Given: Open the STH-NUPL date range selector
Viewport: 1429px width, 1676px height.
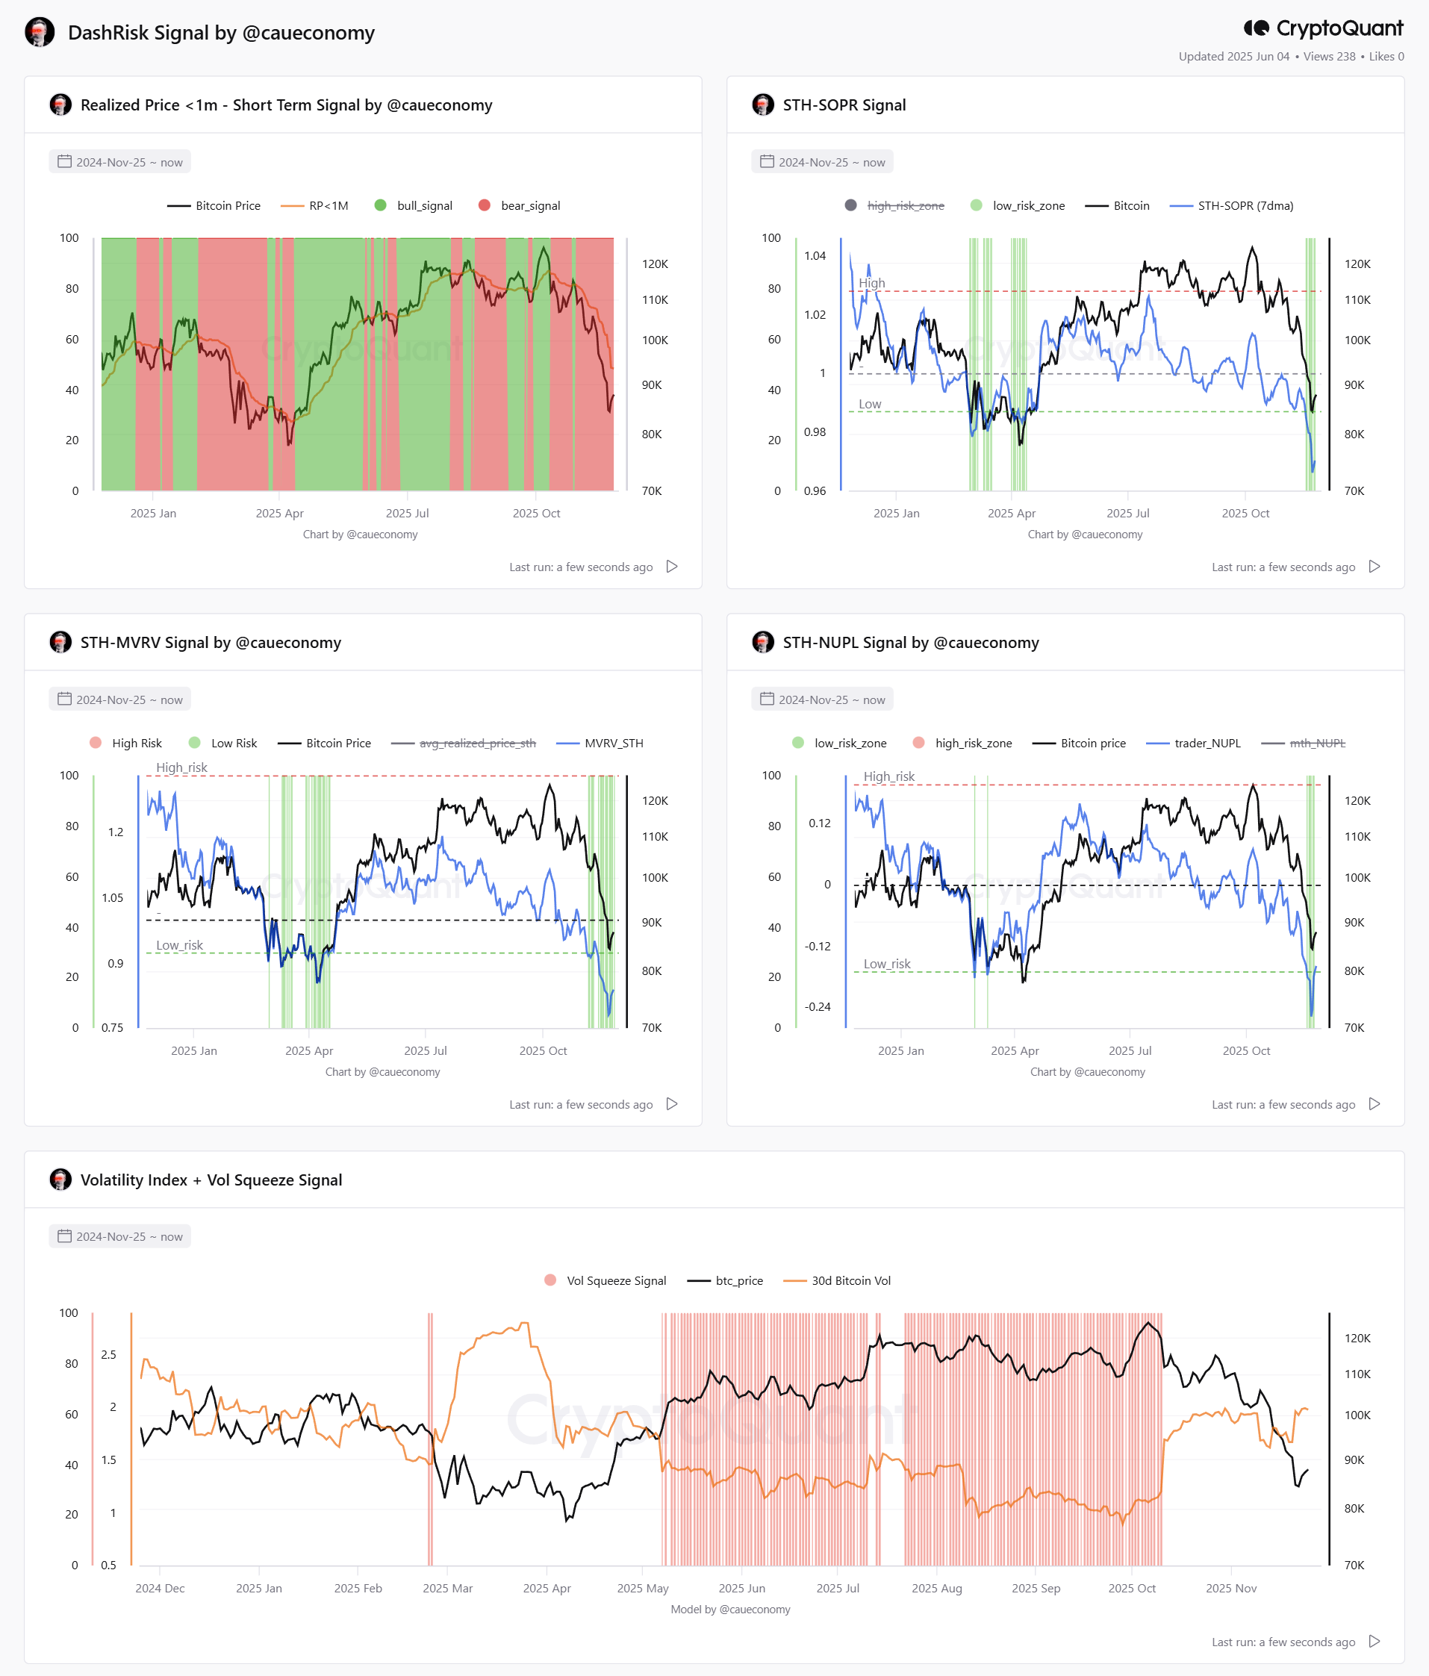Looking at the screenshot, I should [822, 699].
